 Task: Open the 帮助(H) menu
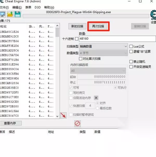(49, 7)
